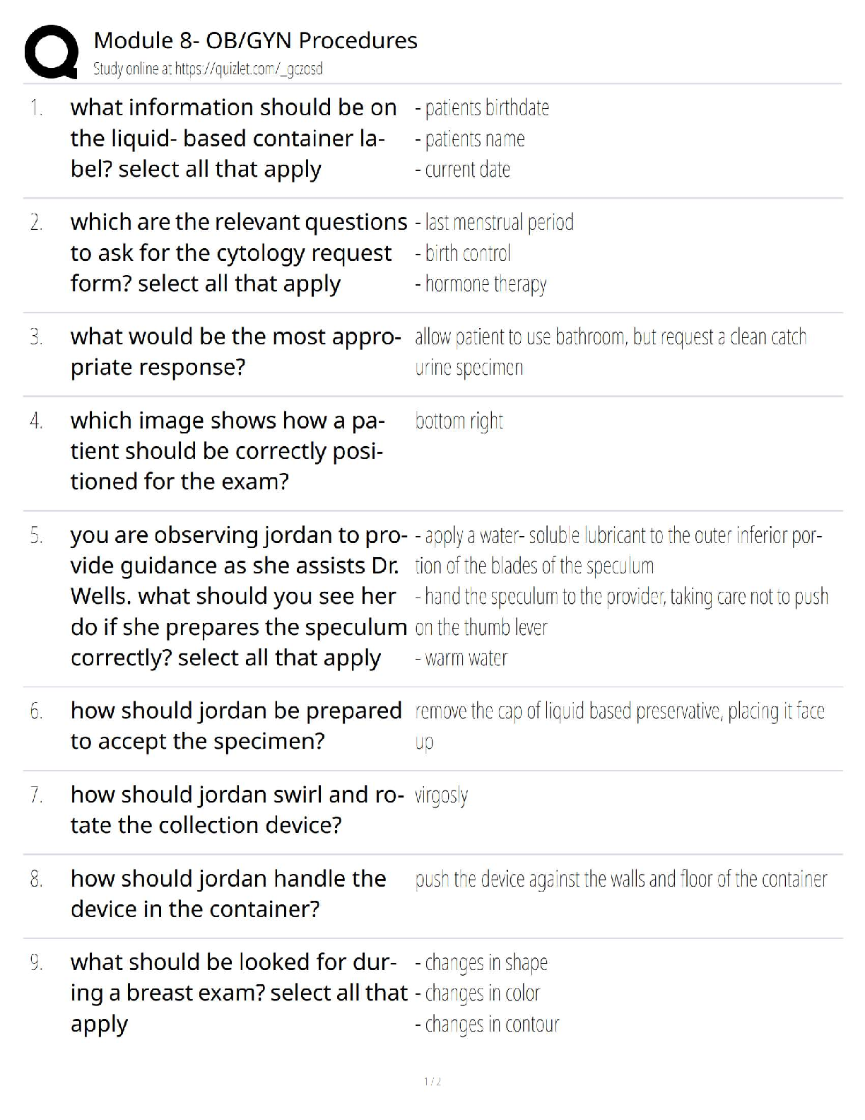This screenshot has width=865, height=1120.
Task: Click the Module 8- OB/GYN Procedures title
Action: (x=255, y=40)
